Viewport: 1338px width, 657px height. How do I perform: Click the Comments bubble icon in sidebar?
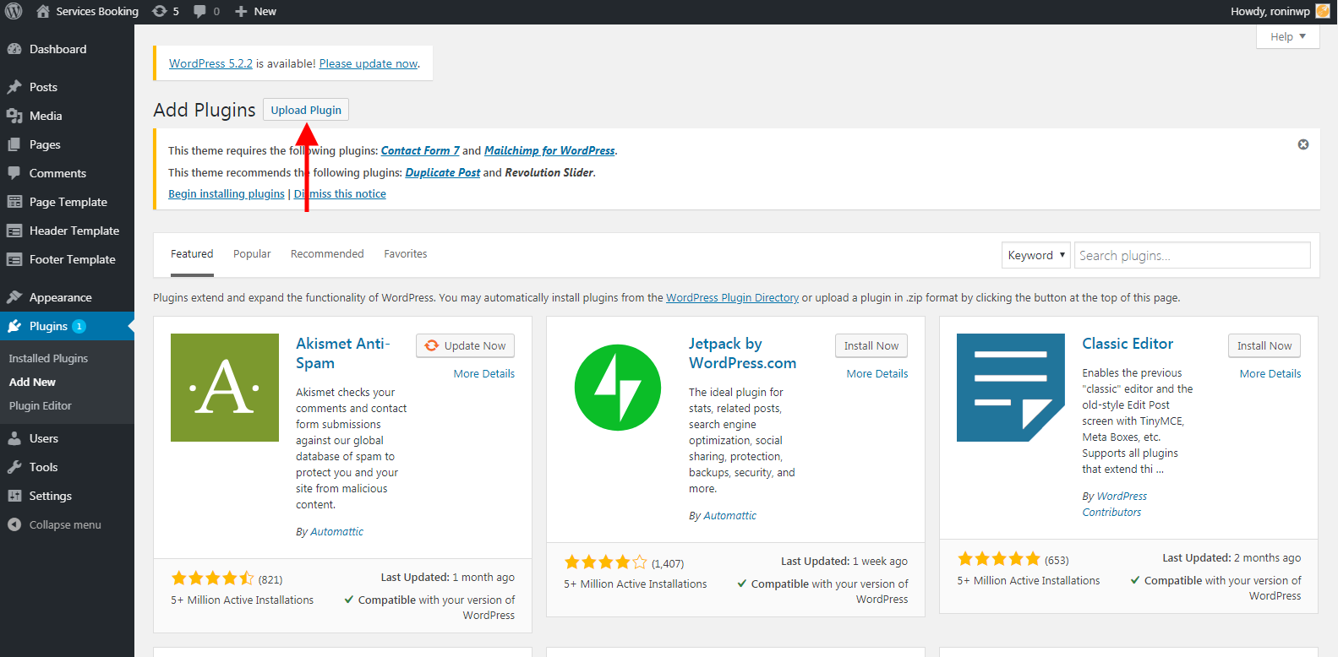[14, 173]
